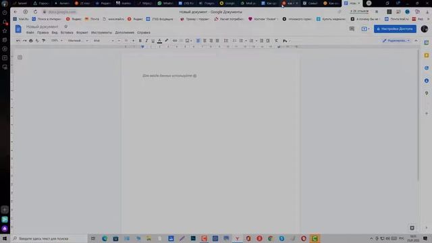Open the Инструменты menu
This screenshot has width=432, height=243.
(x=101, y=32)
